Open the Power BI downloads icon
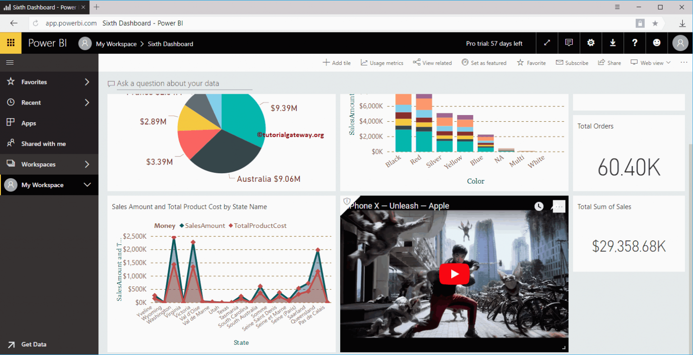The width and height of the screenshot is (693, 355). 613,43
